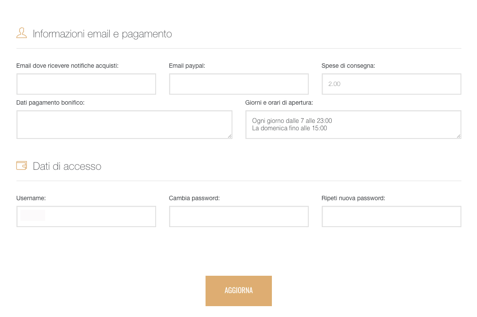Focus the purchase notification email field
The image size is (477, 317).
coord(86,84)
